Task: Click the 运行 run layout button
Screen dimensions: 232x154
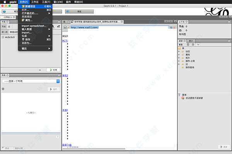Action: [x=54, y=89]
